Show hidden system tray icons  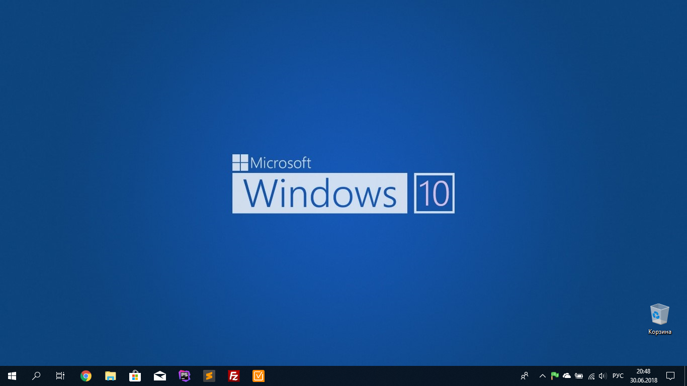click(x=543, y=376)
